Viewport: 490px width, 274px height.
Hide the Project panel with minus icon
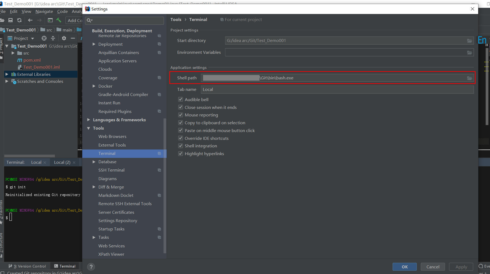click(x=73, y=38)
